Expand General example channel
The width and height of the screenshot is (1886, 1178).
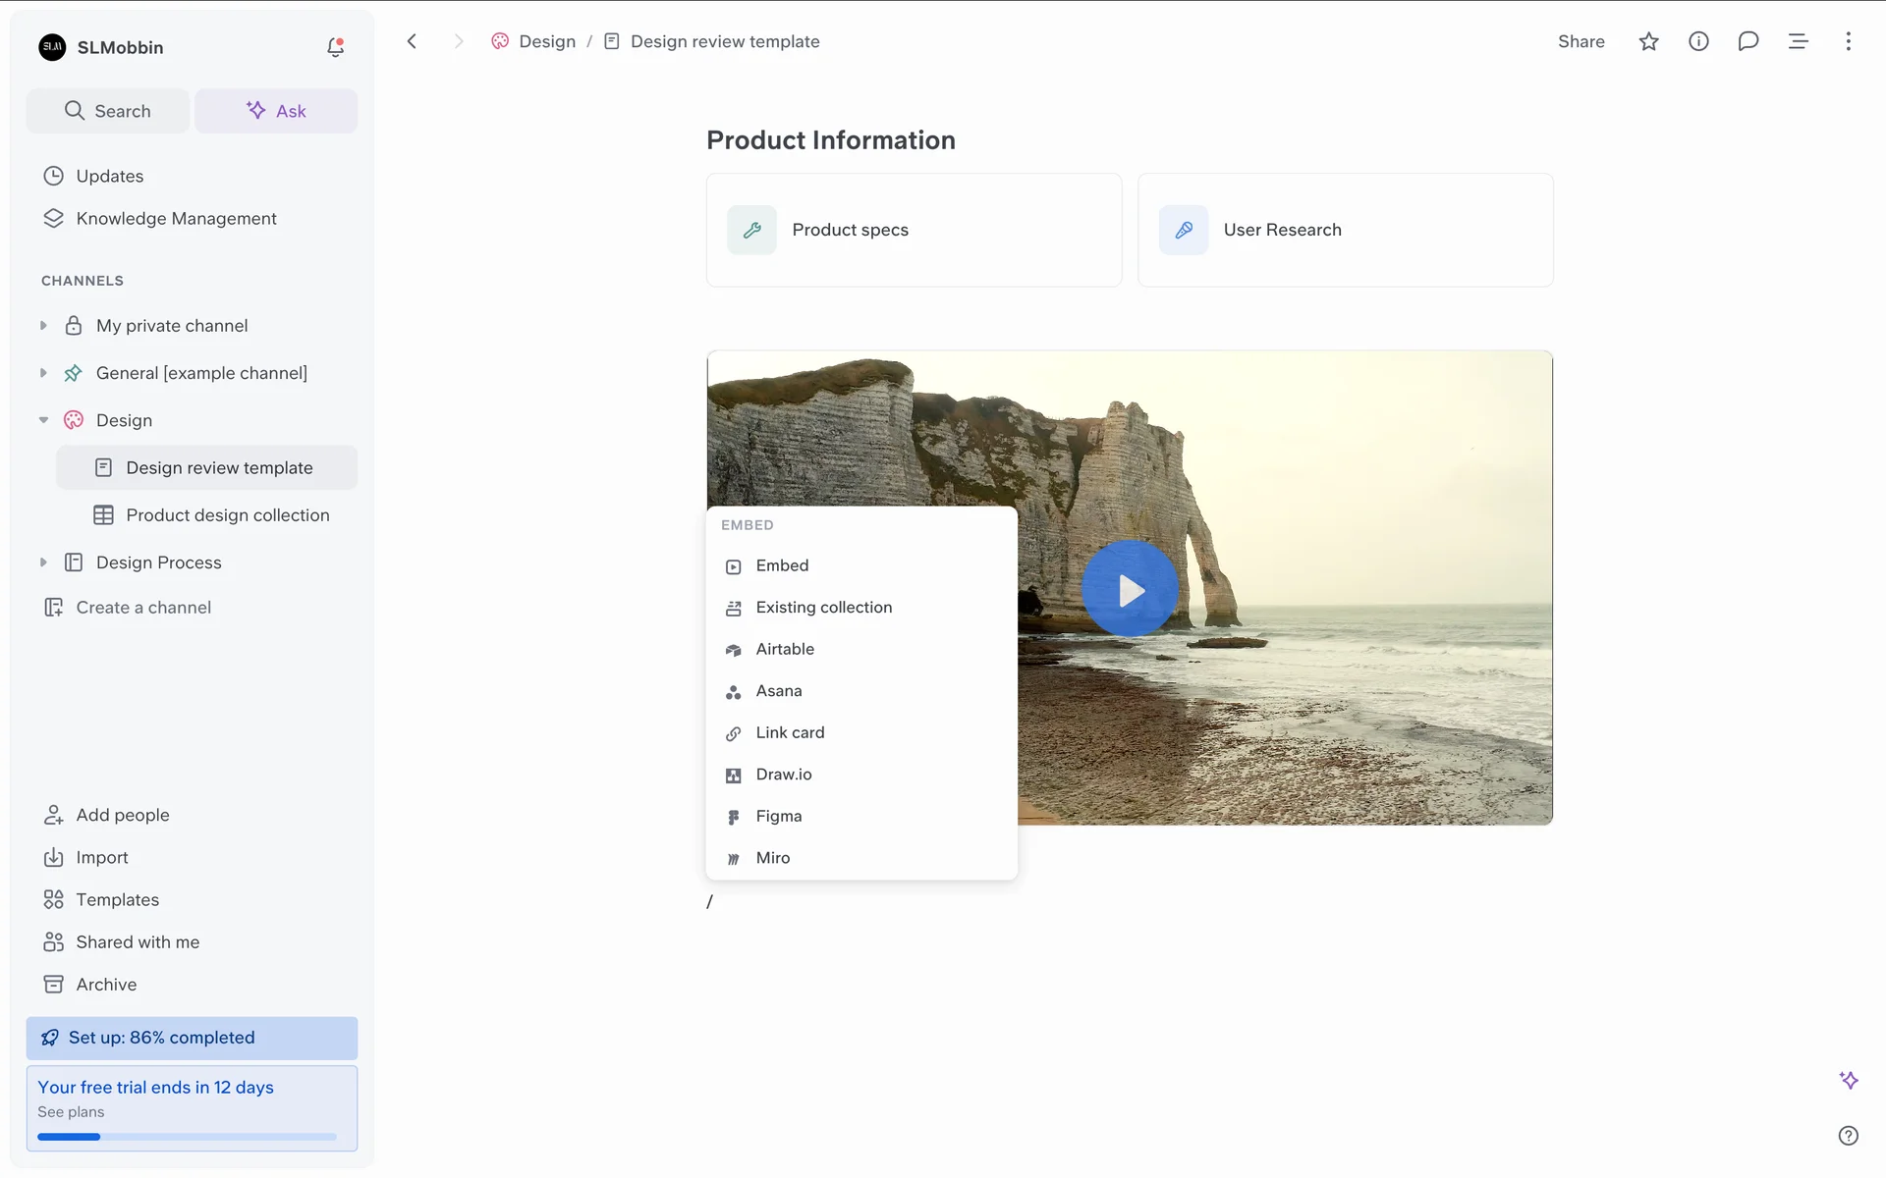click(43, 373)
